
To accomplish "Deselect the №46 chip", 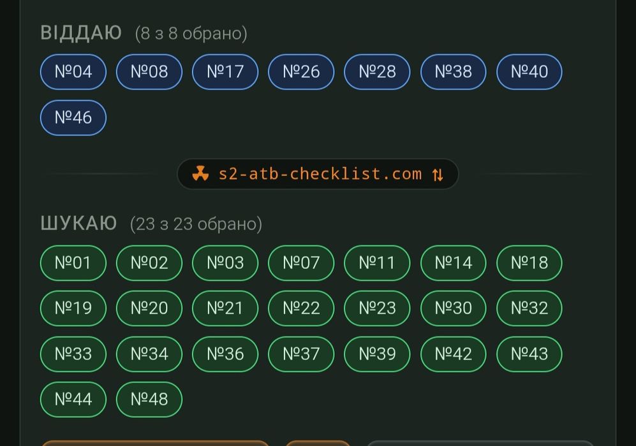I will [73, 117].
